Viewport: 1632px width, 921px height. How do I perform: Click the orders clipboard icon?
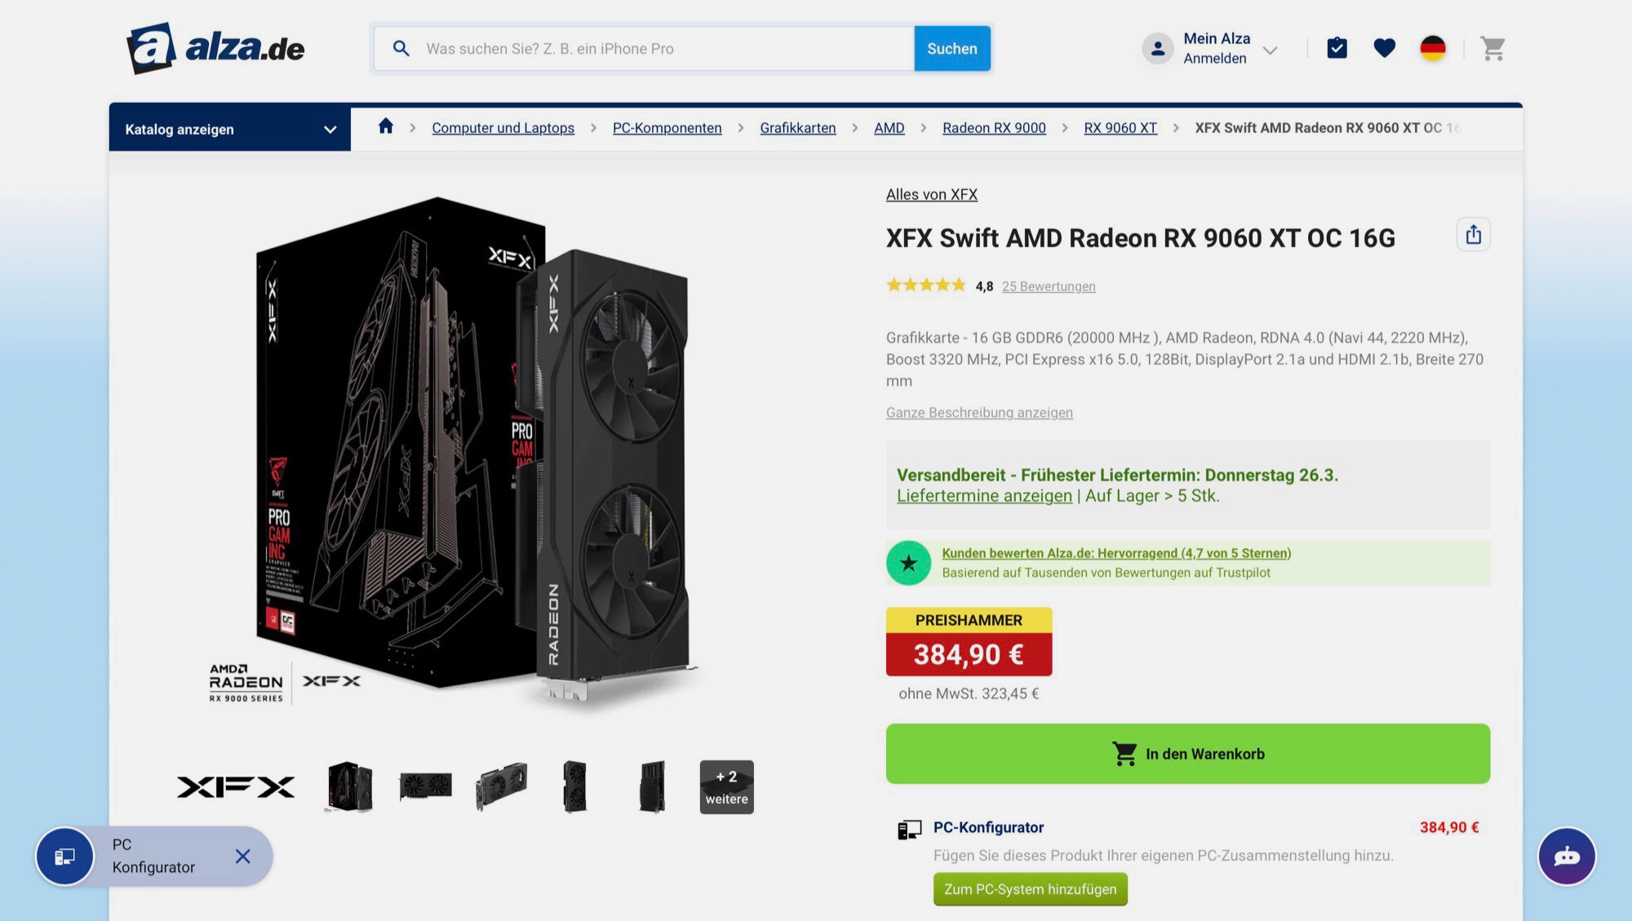pos(1337,49)
